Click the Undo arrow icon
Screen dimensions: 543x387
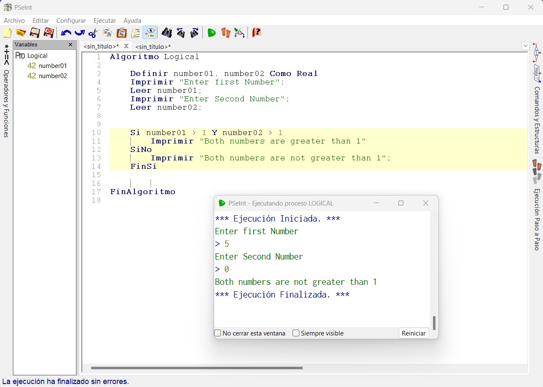coord(66,33)
